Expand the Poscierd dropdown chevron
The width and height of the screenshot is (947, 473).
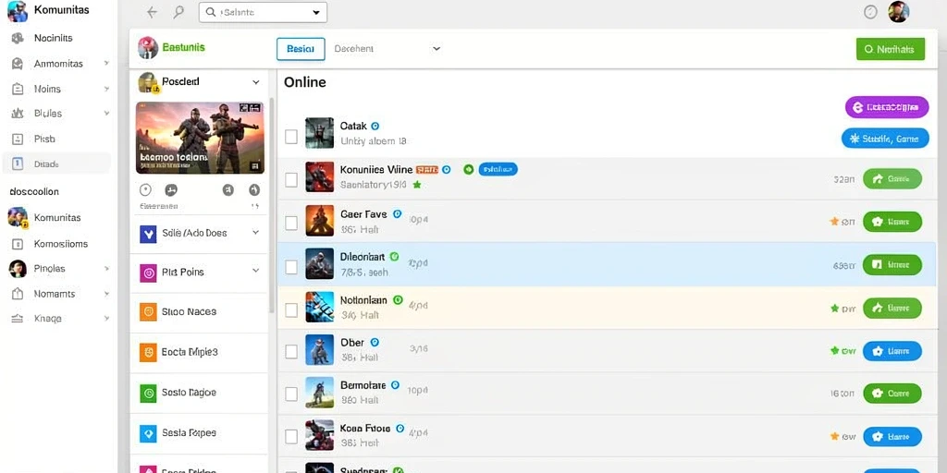(256, 82)
